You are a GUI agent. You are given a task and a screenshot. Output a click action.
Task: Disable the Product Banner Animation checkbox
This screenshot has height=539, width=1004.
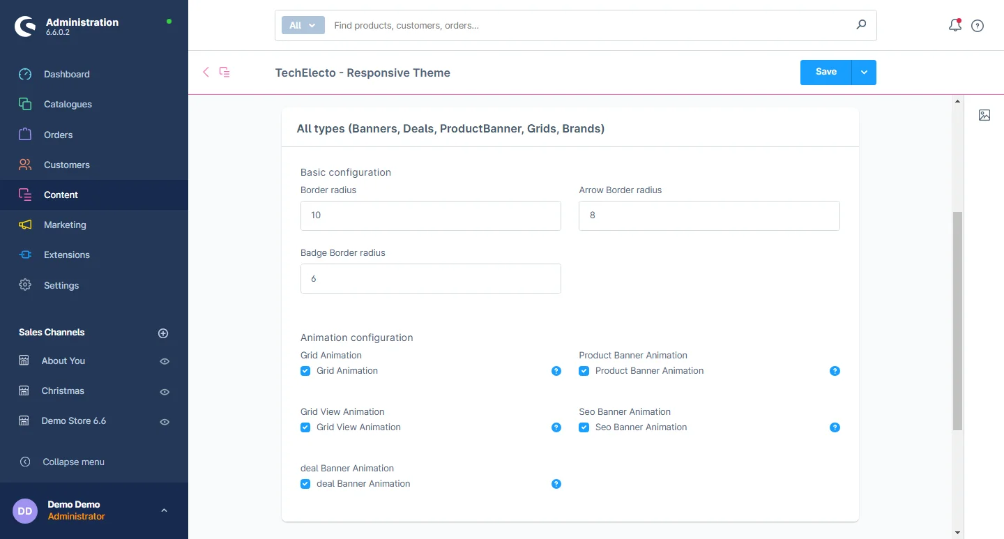(584, 371)
